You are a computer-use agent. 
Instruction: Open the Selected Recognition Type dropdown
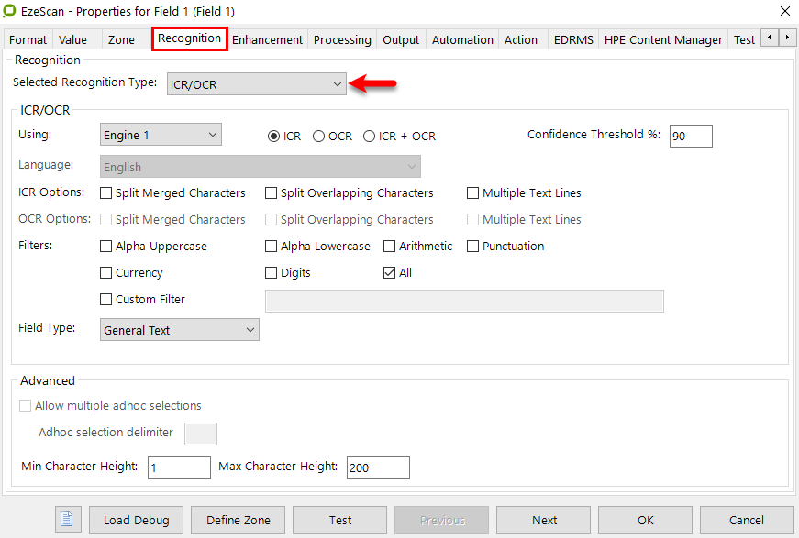coord(256,84)
